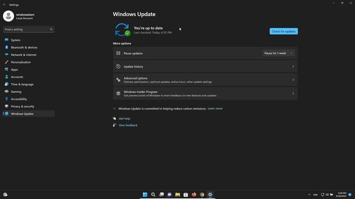Open Chat app on taskbar
This screenshot has height=199, width=355.
pyautogui.click(x=170, y=195)
